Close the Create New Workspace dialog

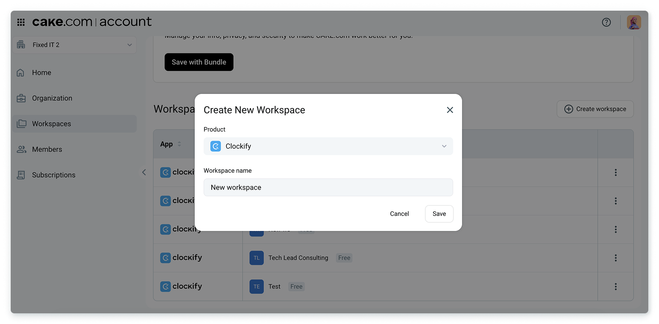450,109
